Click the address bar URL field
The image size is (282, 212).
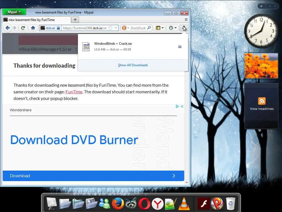pyautogui.click(x=85, y=28)
